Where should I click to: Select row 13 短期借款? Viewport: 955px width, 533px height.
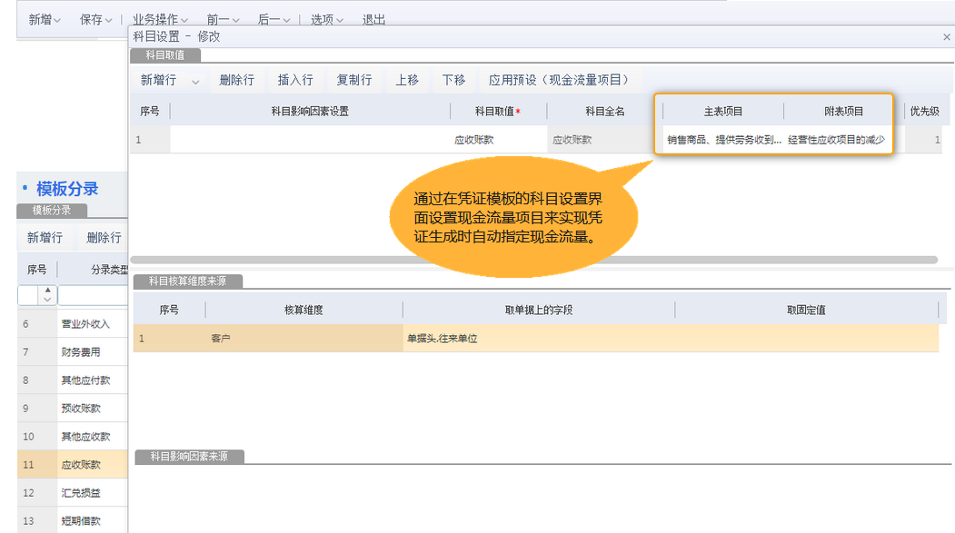coord(73,521)
